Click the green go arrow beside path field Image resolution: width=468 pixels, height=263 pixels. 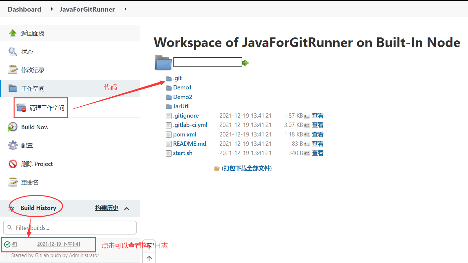coord(246,63)
